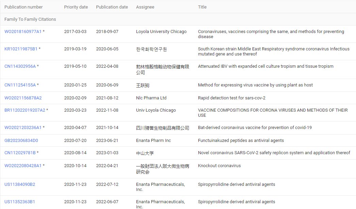Click the Publication number column header

[23, 7]
